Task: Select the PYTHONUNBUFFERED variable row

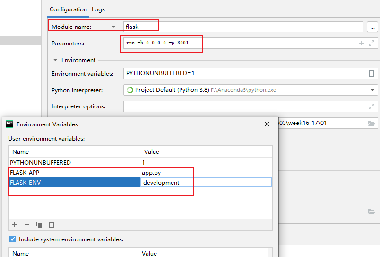Action: [x=140, y=163]
